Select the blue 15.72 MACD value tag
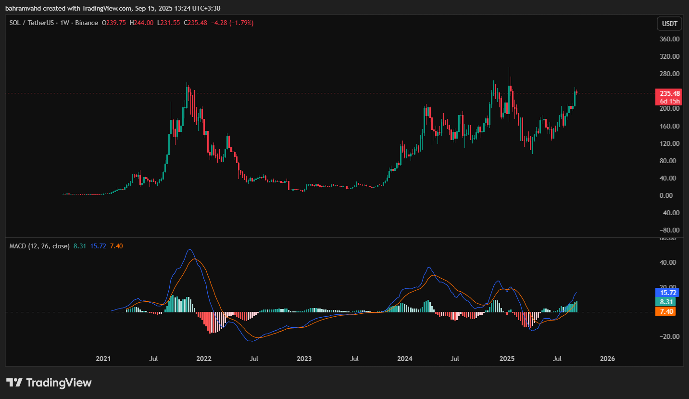The width and height of the screenshot is (689, 399). 668,292
